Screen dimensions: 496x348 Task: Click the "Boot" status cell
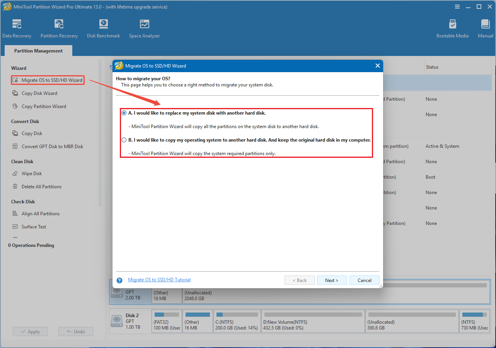pos(431,177)
